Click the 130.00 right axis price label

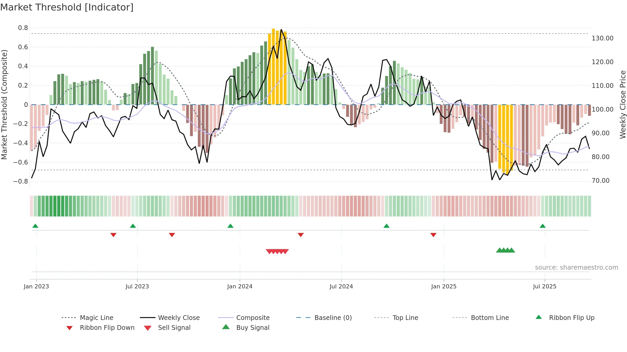(x=602, y=38)
